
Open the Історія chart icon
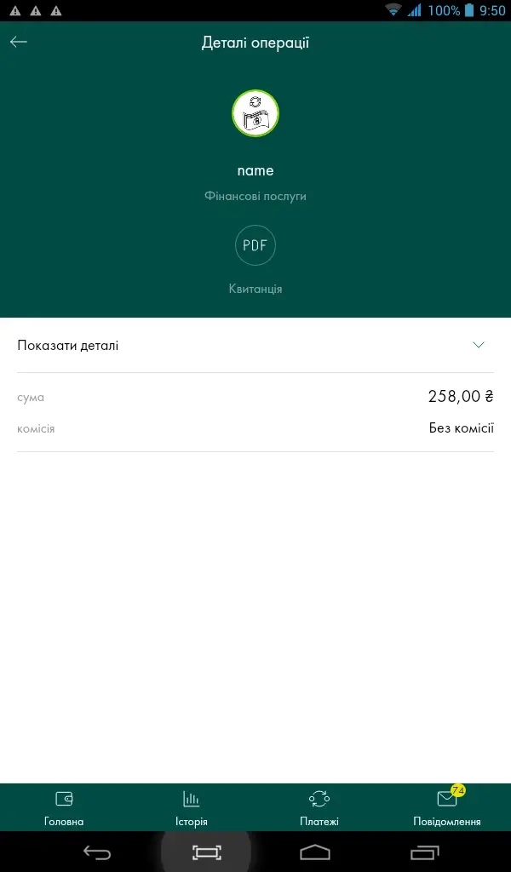(x=192, y=799)
